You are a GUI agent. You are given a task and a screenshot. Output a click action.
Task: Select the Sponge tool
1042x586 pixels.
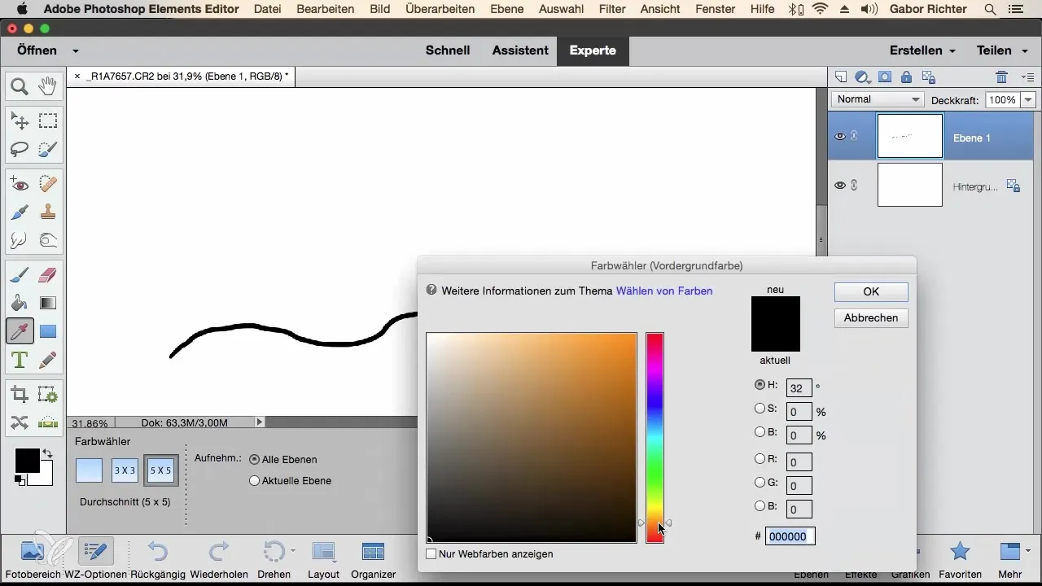point(48,240)
